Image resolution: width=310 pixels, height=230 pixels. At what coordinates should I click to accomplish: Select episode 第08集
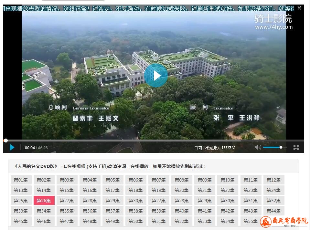pyautogui.click(x=182, y=180)
